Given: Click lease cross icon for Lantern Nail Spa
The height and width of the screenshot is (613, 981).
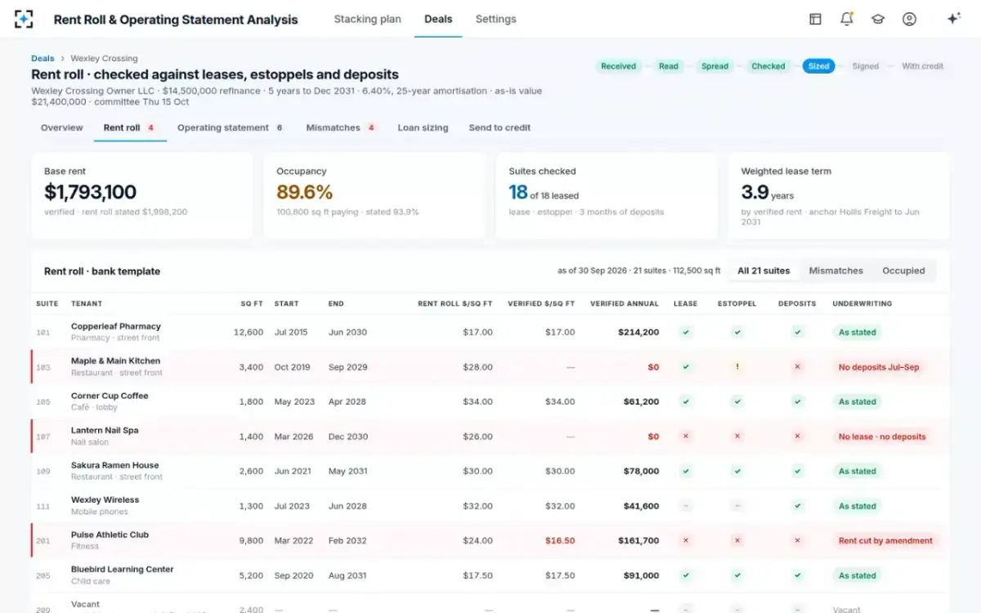Looking at the screenshot, I should tap(686, 436).
